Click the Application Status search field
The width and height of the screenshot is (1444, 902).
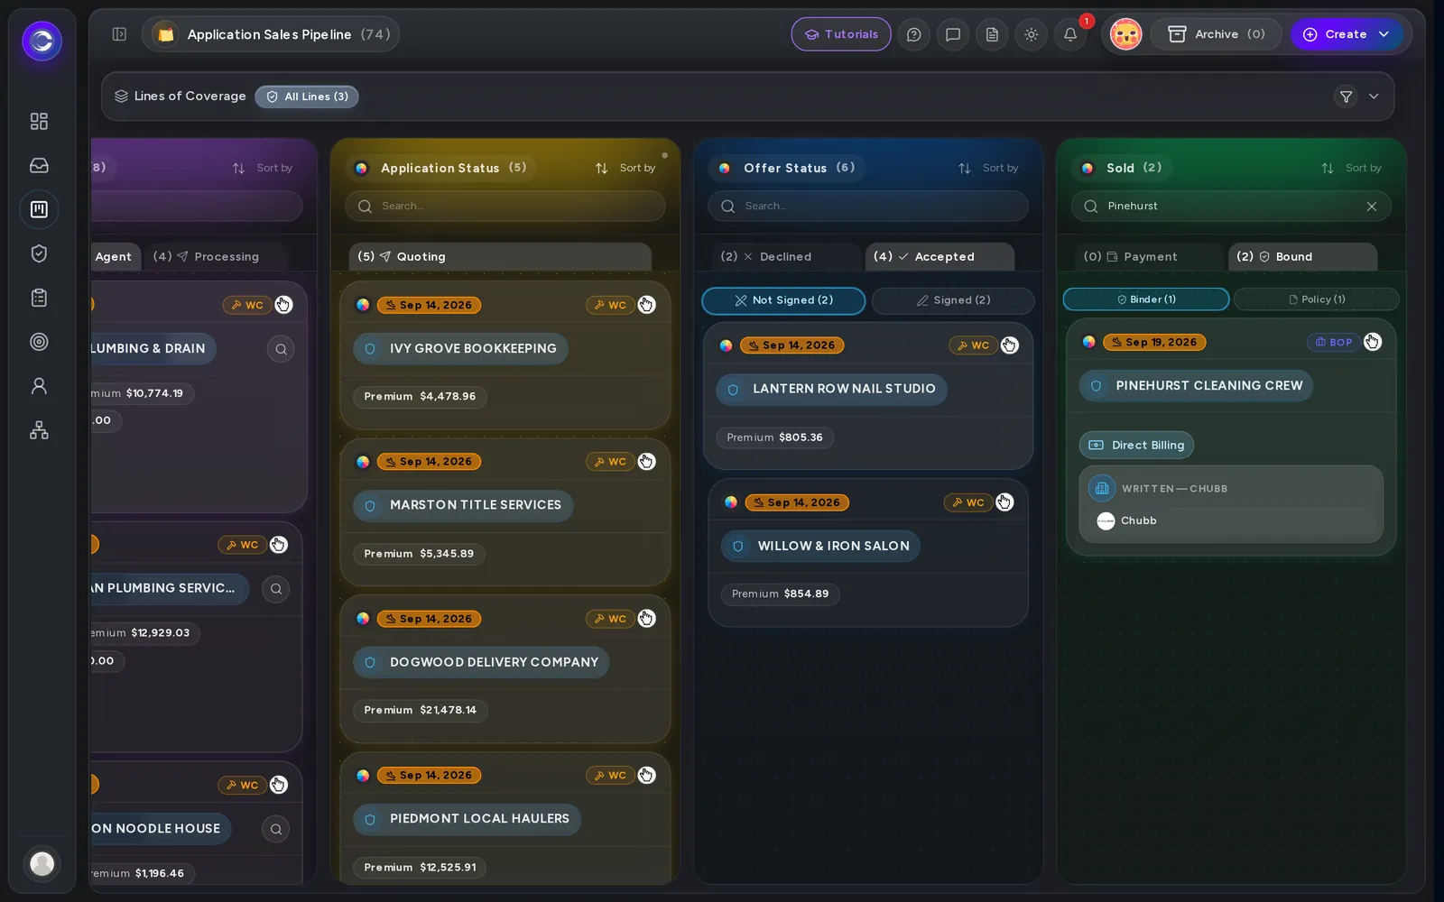[505, 207]
